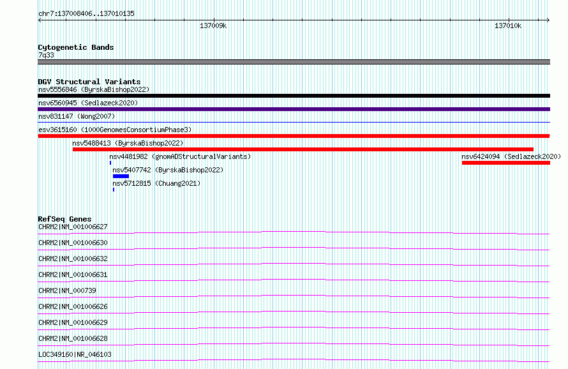Open nsv831147 (Wong2007) variant label

[x=77, y=116]
